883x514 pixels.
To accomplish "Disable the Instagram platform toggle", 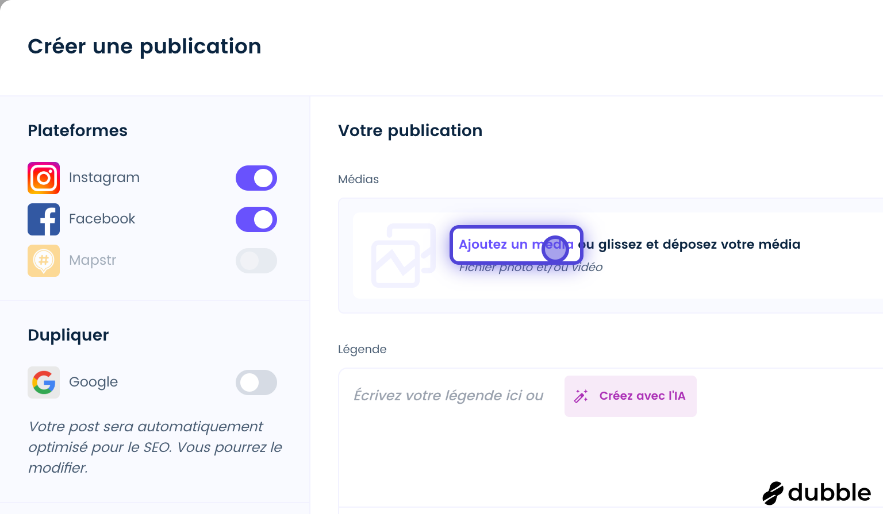I will tap(256, 178).
